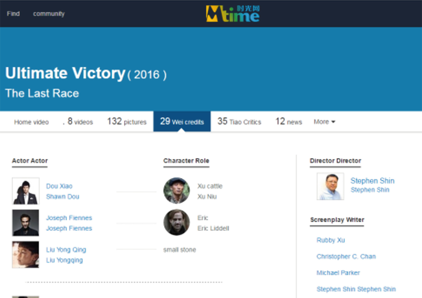Open screenwriter Rubby Xu link
This screenshot has width=422, height=298.
(331, 240)
